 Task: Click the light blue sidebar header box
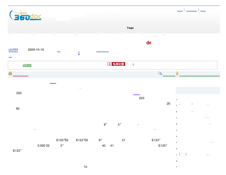(x=198, y=90)
